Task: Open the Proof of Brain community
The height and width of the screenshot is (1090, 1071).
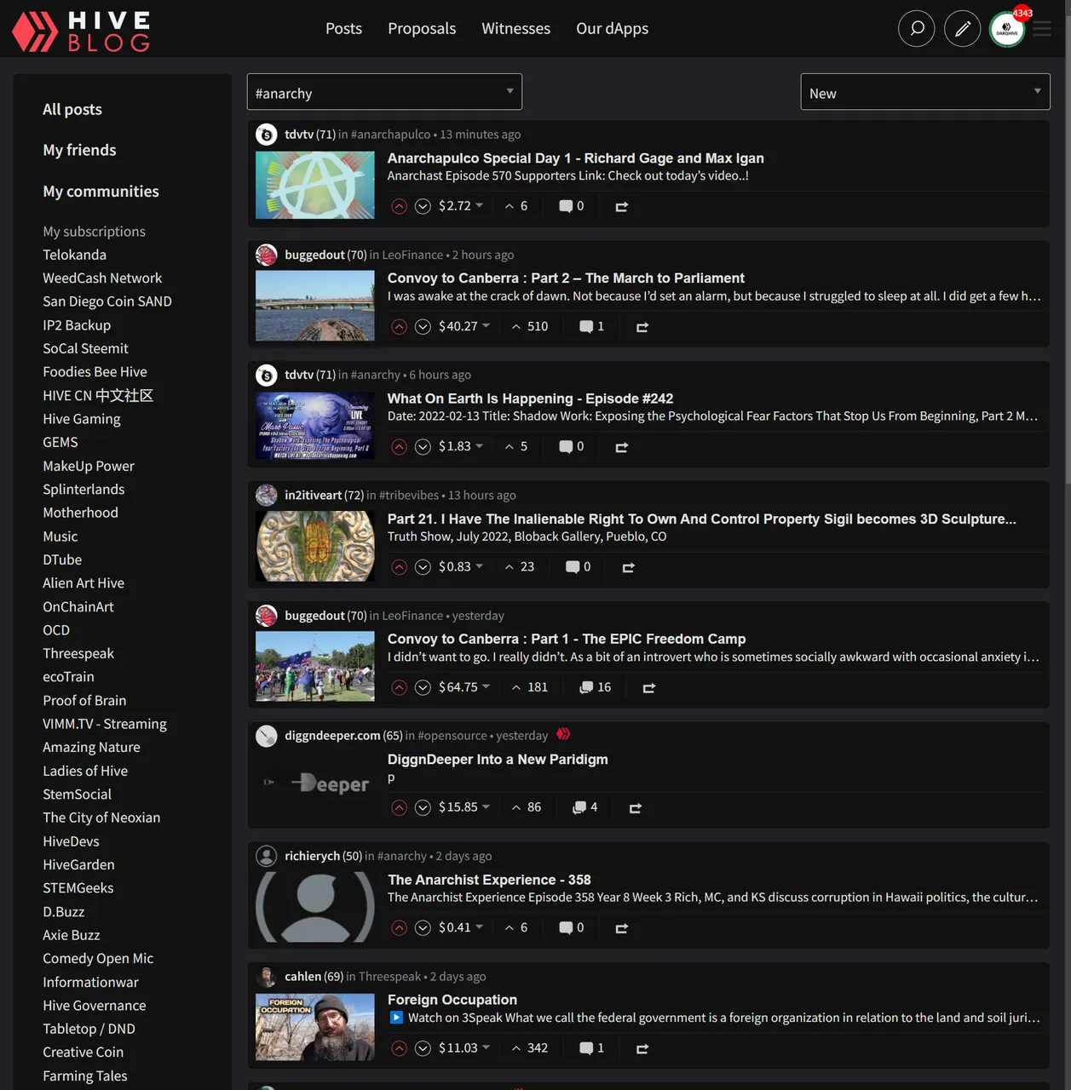Action: [84, 701]
